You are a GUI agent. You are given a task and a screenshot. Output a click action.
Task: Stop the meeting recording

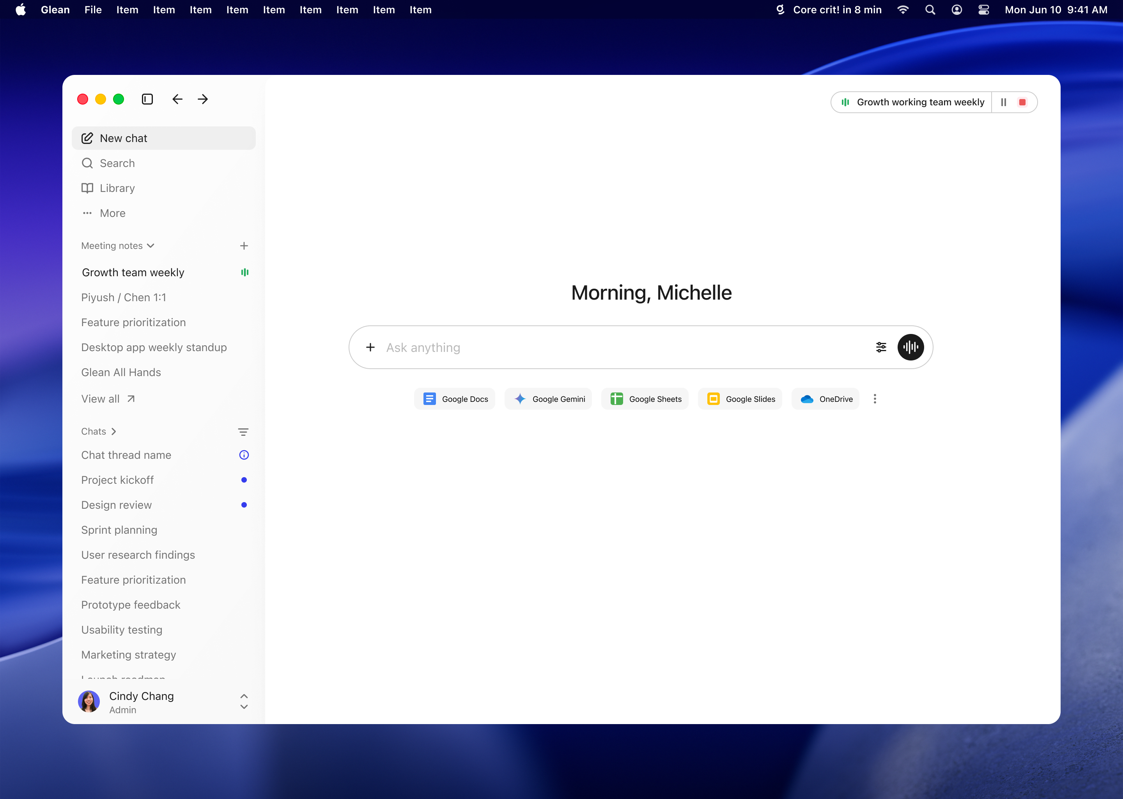pyautogui.click(x=1022, y=102)
